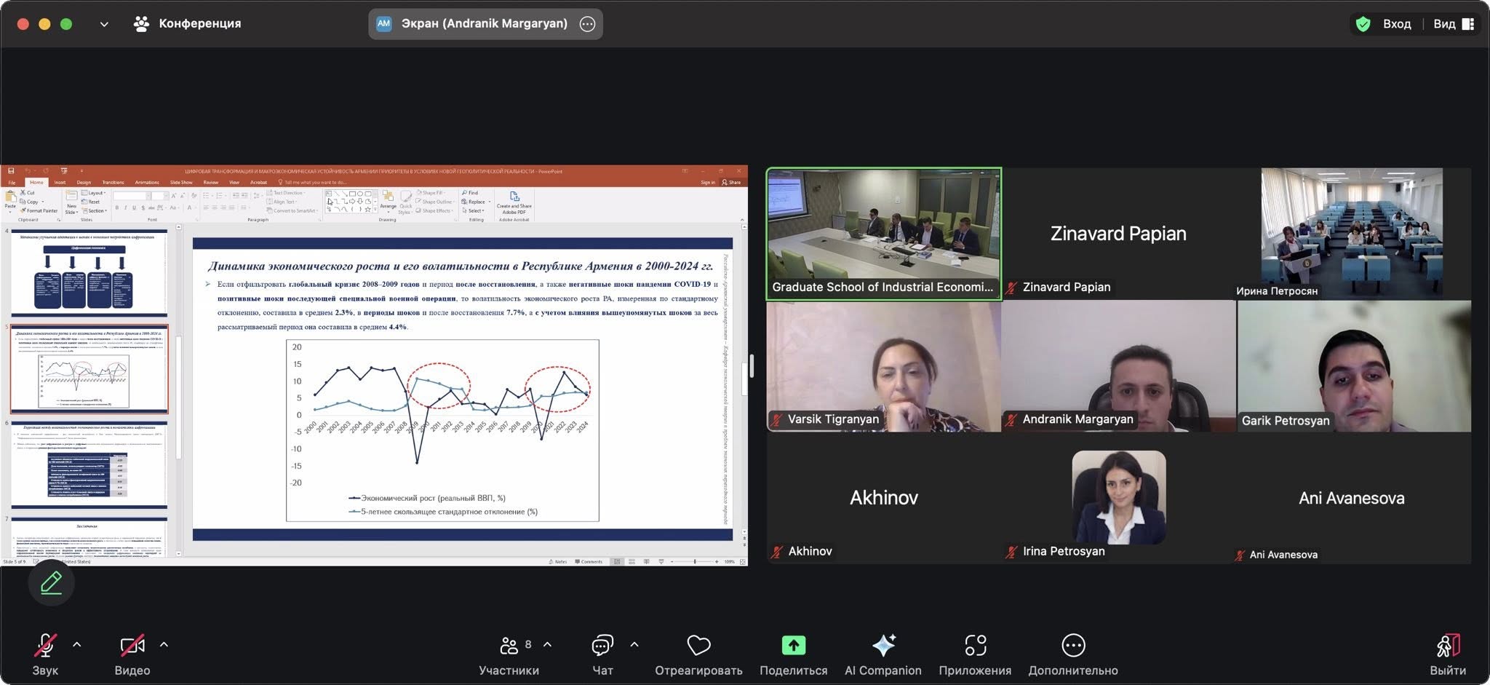1490x685 pixels.
Task: Expand audio options arrow next to Звук
Action: coord(77,645)
